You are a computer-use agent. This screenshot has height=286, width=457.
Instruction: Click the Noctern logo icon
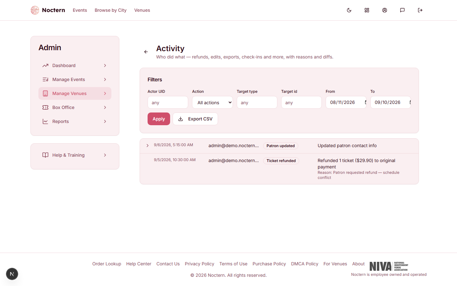click(x=35, y=10)
